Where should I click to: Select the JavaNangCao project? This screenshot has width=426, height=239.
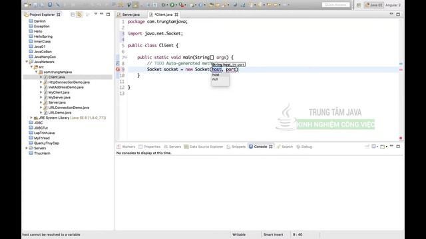click(x=45, y=56)
